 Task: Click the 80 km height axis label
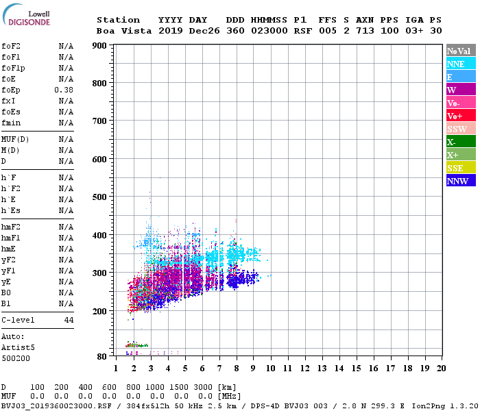click(102, 357)
